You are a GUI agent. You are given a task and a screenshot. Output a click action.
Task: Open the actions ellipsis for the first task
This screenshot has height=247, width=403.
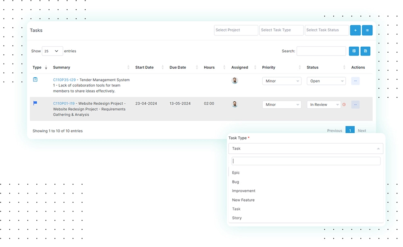355,81
